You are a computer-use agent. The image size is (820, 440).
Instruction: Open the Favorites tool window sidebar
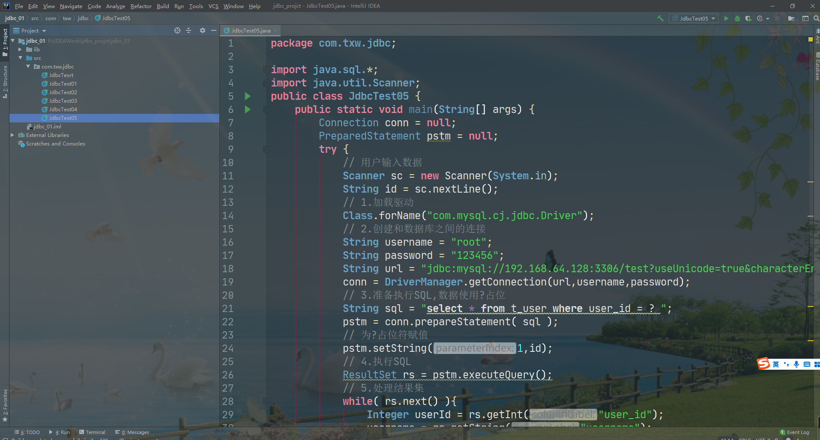(x=5, y=405)
